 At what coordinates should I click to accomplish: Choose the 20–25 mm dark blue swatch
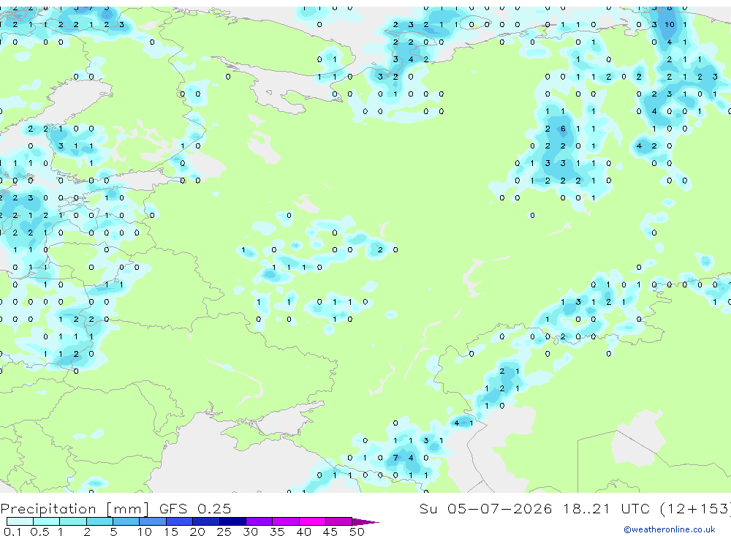click(206, 521)
